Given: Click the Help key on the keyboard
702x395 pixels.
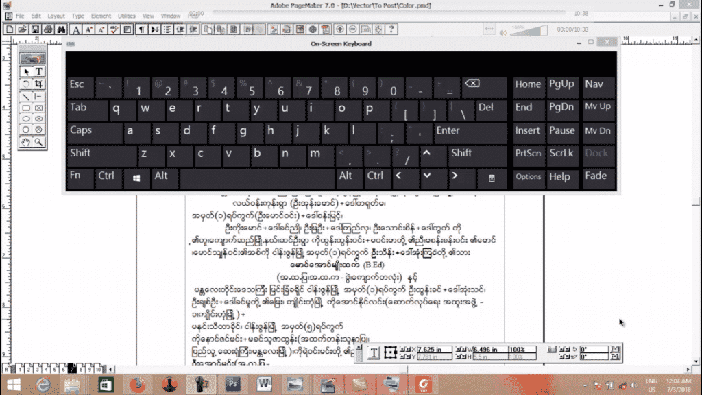Looking at the screenshot, I should (x=563, y=179).
